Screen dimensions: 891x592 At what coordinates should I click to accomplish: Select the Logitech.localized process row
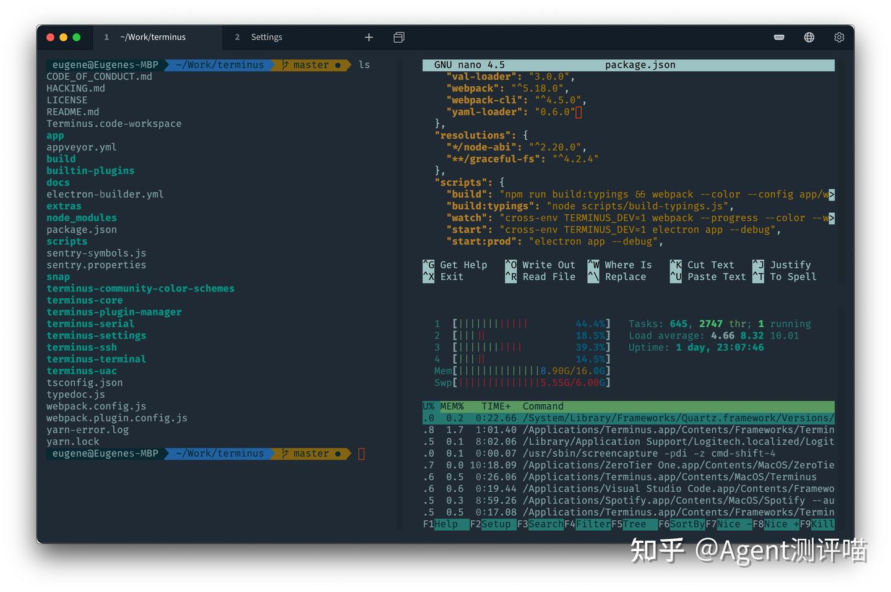(x=629, y=442)
